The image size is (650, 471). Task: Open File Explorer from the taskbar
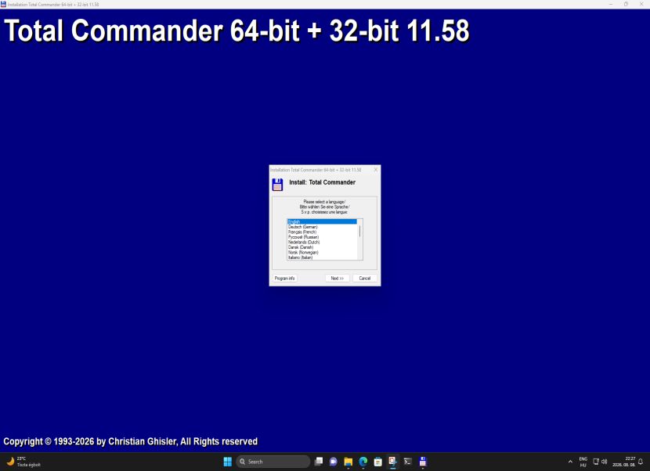point(348,462)
